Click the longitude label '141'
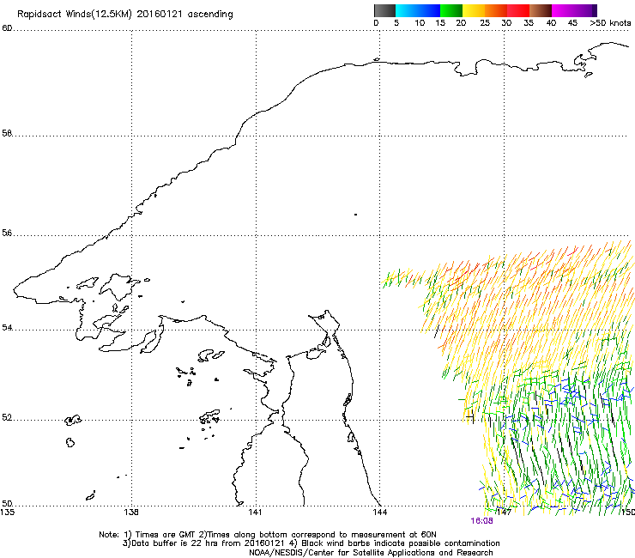 [255, 512]
